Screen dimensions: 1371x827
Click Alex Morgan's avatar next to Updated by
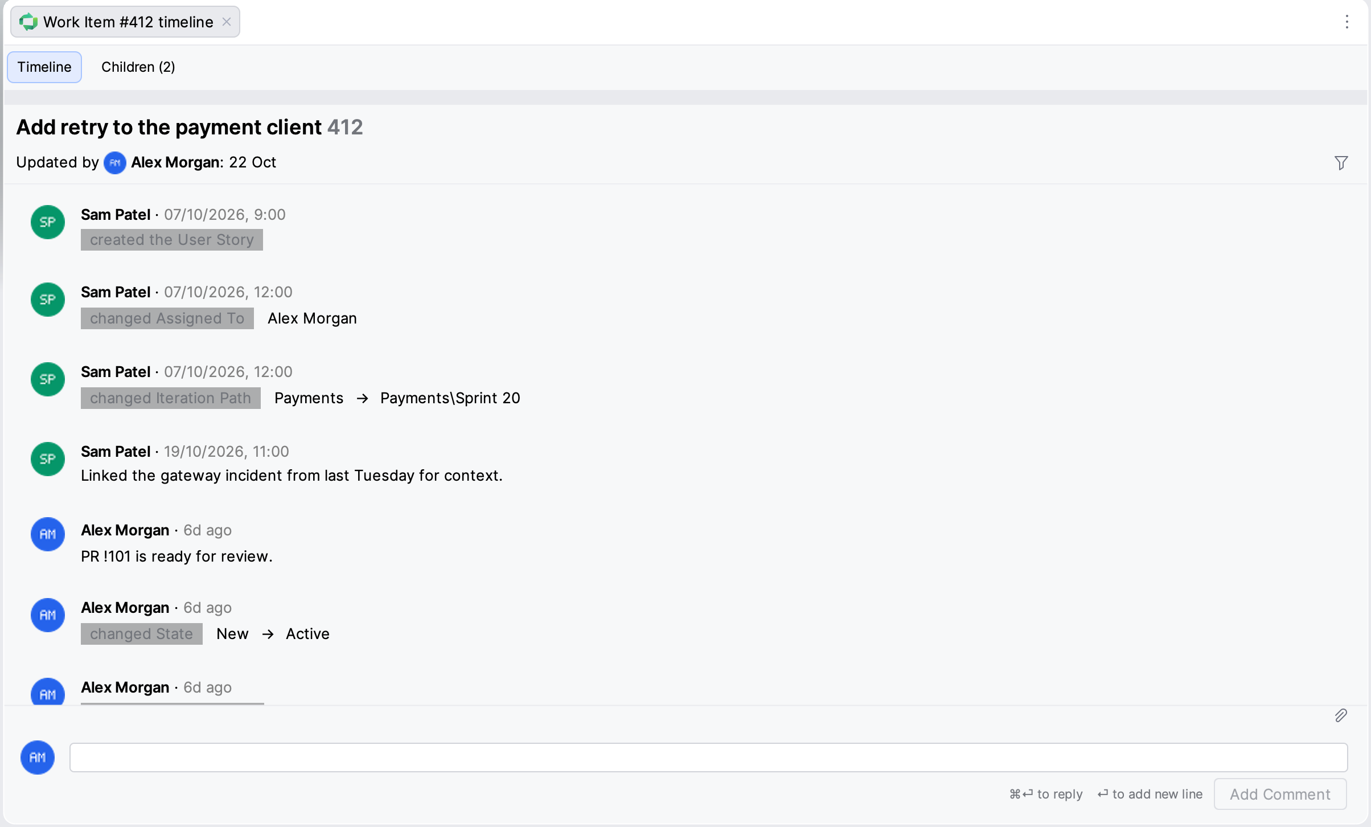point(115,163)
